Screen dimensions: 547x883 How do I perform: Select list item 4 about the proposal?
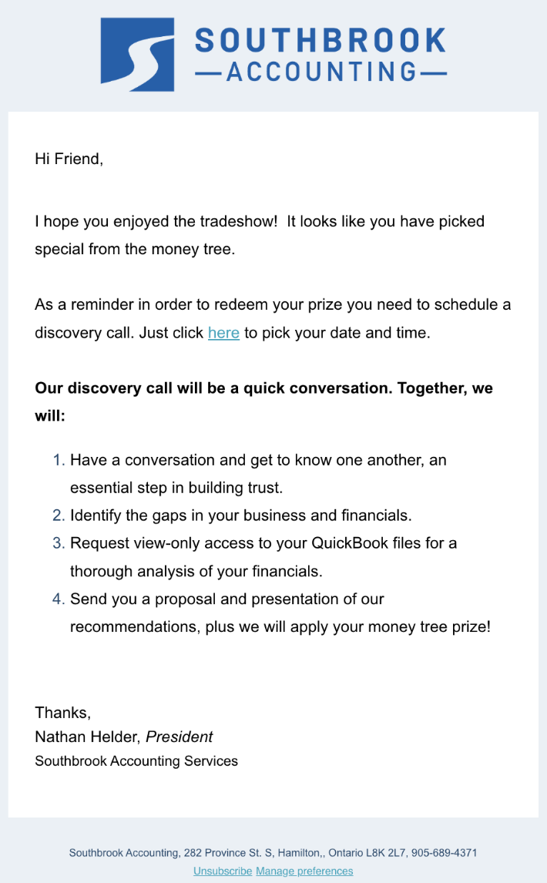tap(227, 599)
